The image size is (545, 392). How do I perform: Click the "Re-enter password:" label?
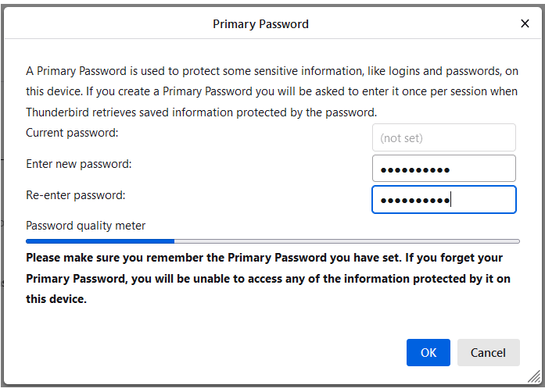click(x=75, y=195)
